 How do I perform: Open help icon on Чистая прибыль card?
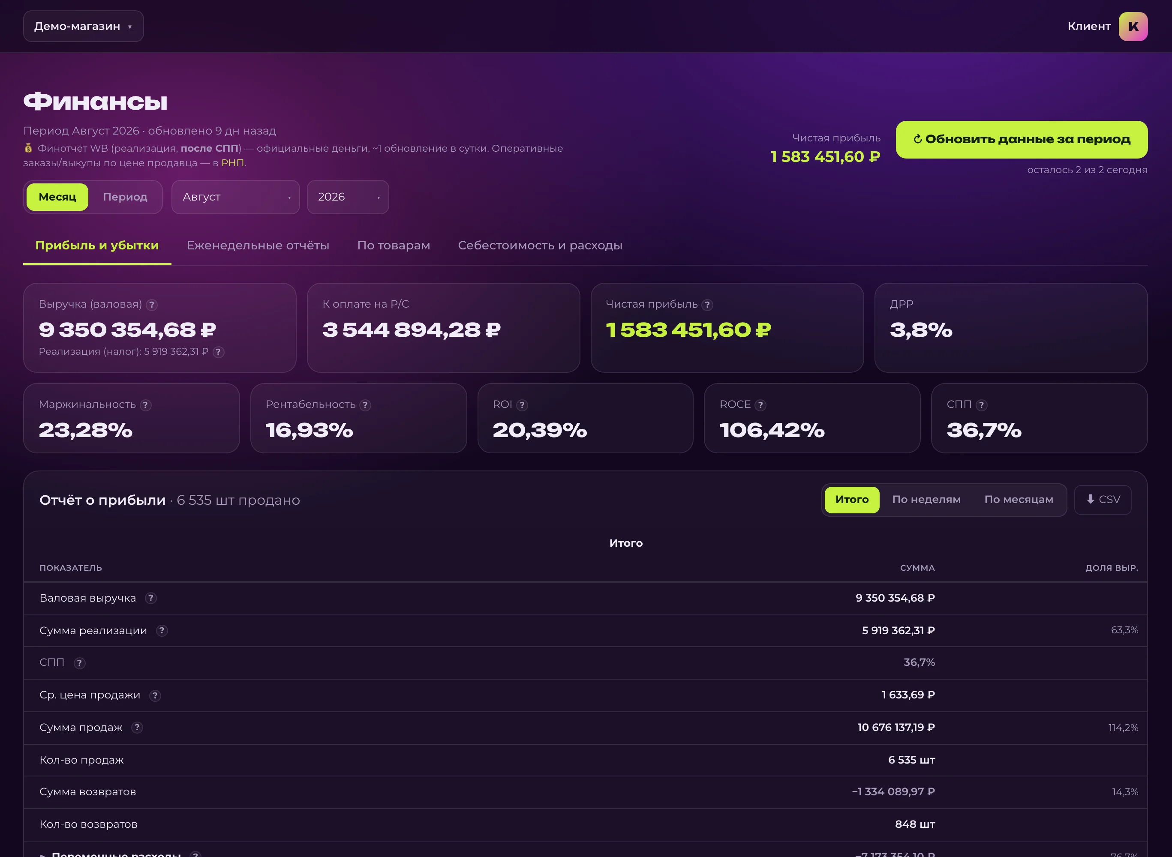707,305
